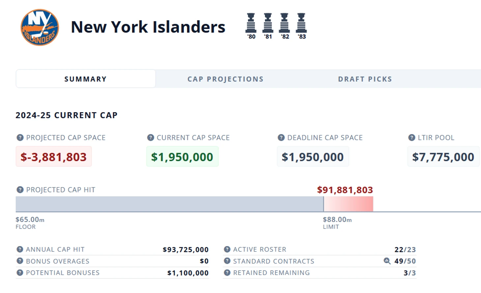Click help icon beside Projected Cap Space
Screen dimensions: 481x293
pos(20,138)
